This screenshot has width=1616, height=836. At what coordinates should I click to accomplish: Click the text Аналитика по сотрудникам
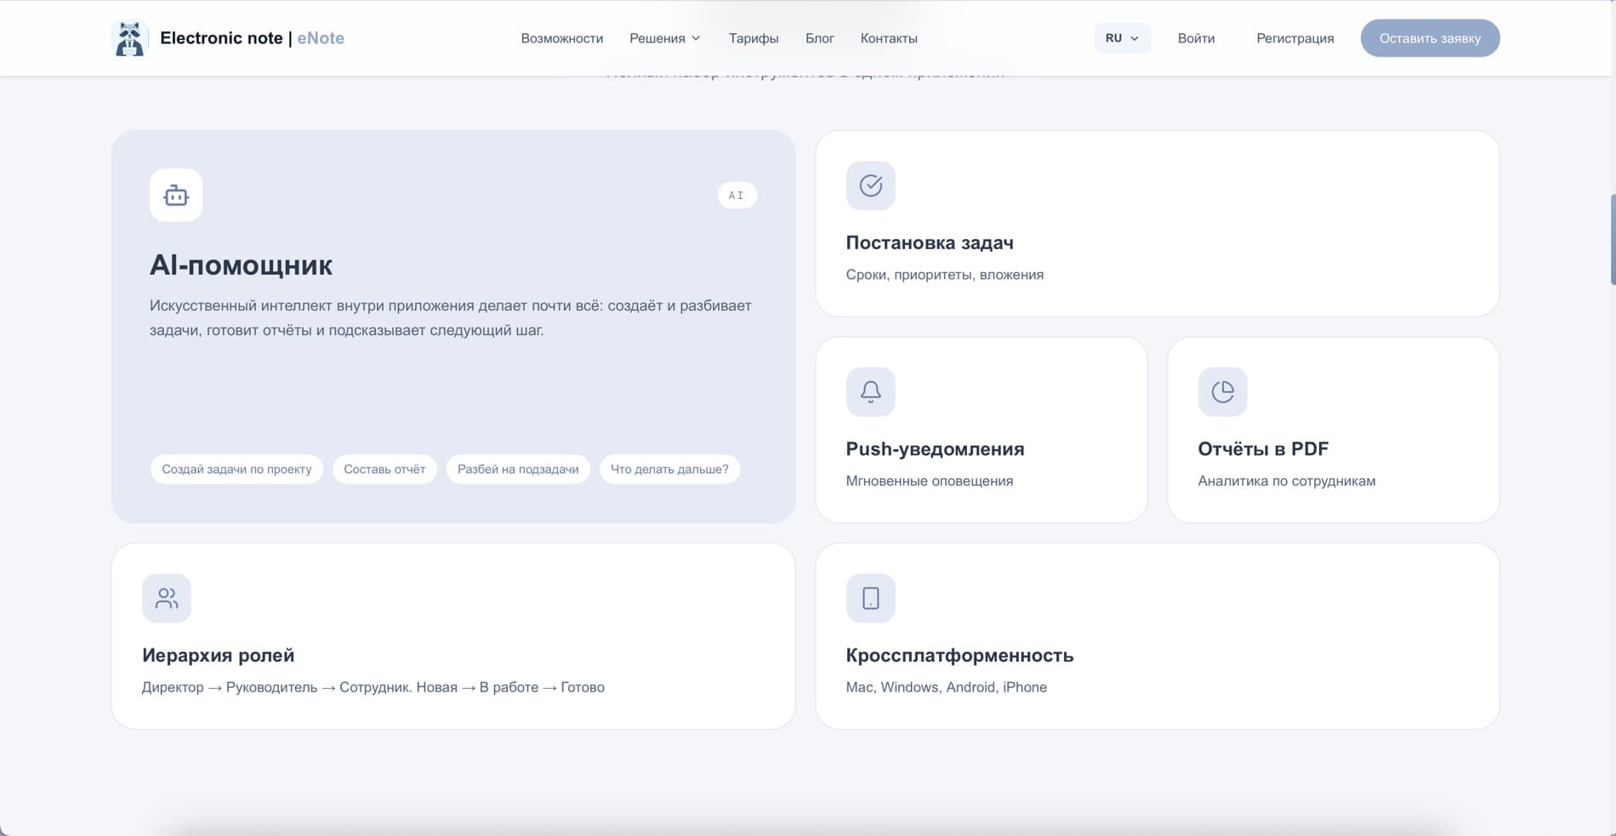pyautogui.click(x=1287, y=481)
